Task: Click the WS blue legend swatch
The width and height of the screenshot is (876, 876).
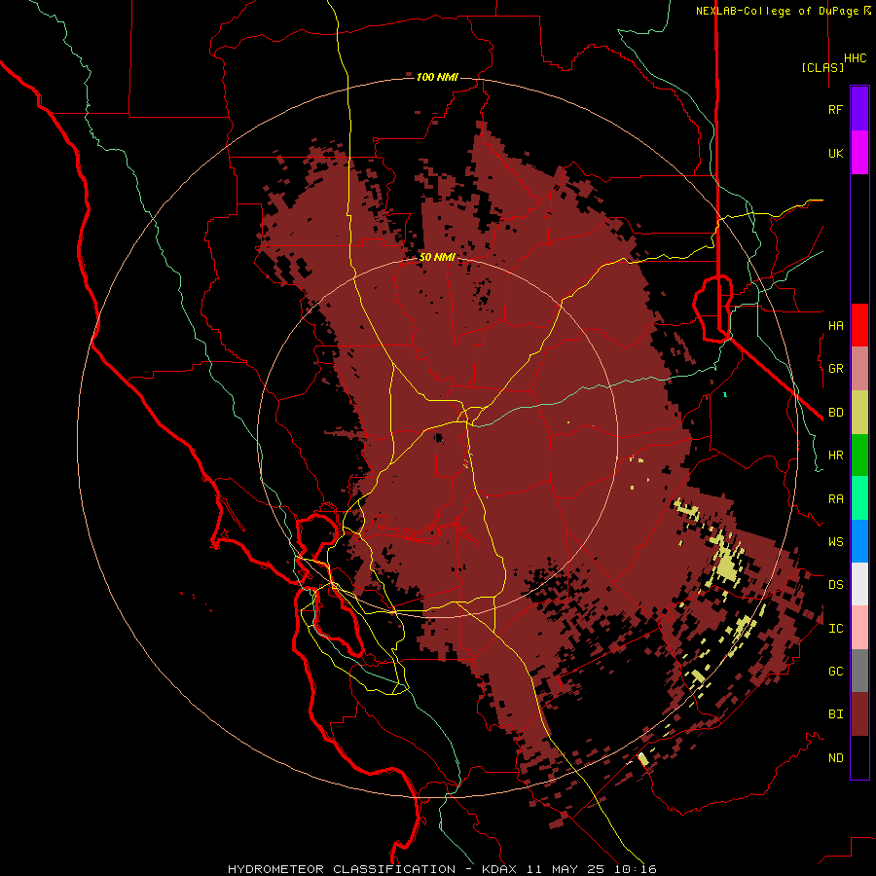Action: 859,541
